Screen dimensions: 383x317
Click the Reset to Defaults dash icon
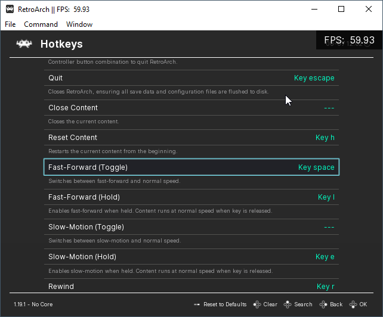[x=197, y=304]
